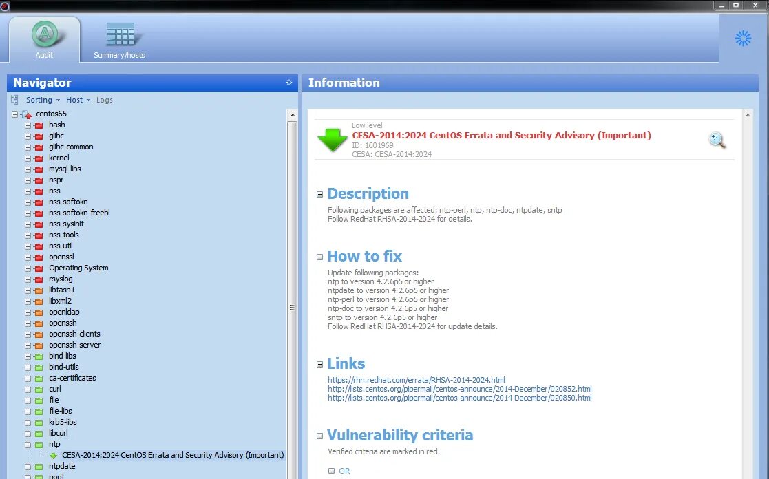
Task: Select the glibc-common tree item
Action: pyautogui.click(x=71, y=147)
